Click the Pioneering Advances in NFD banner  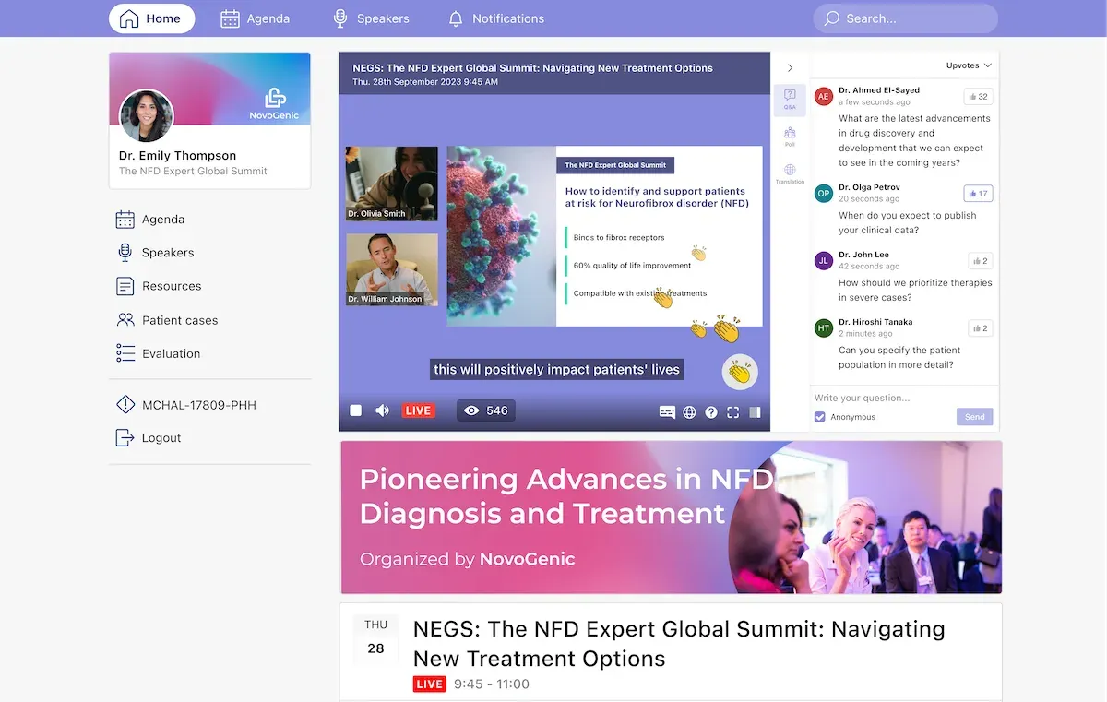(x=671, y=518)
